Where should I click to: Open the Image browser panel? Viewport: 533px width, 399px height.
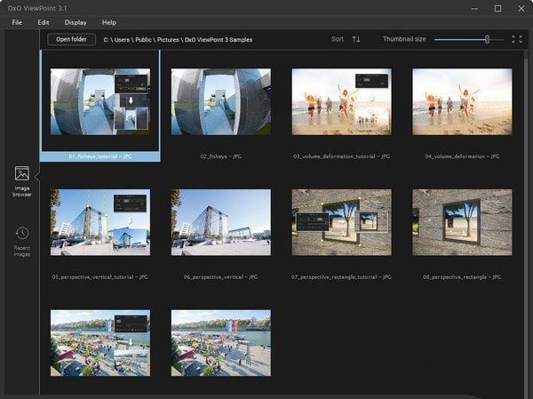(x=21, y=181)
